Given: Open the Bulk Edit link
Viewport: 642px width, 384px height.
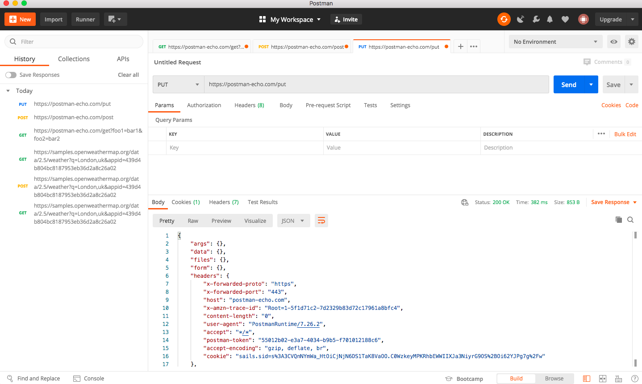Looking at the screenshot, I should coord(625,134).
